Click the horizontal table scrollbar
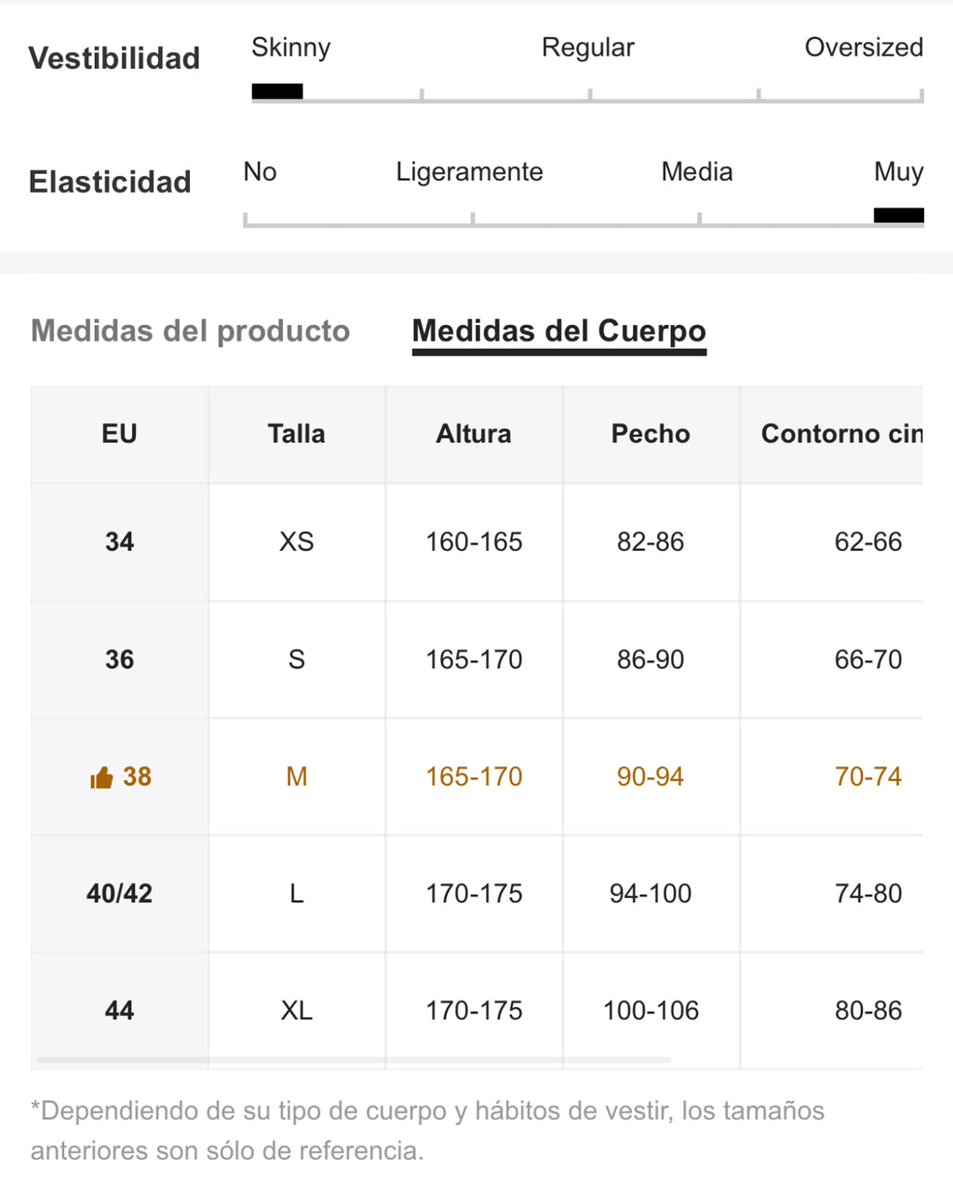 point(354,1059)
